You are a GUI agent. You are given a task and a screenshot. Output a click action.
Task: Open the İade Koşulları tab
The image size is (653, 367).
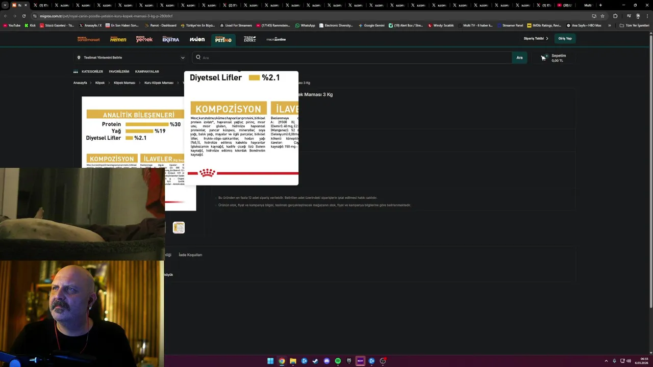click(x=190, y=255)
